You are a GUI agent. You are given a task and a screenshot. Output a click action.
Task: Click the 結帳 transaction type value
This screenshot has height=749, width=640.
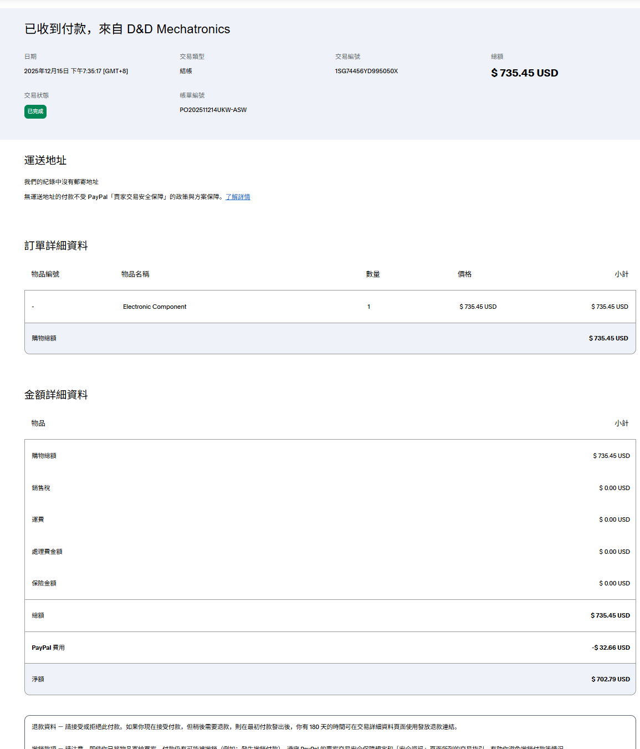coord(186,71)
